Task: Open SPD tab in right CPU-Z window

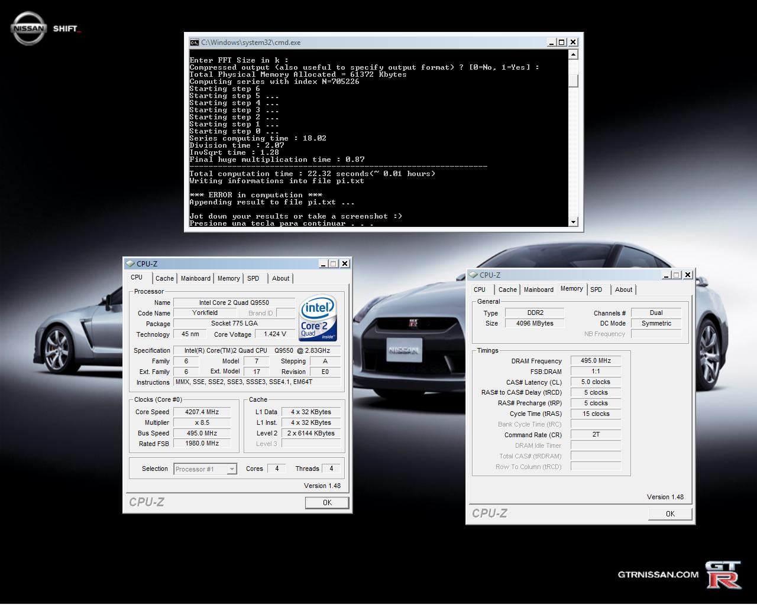Action: point(596,290)
